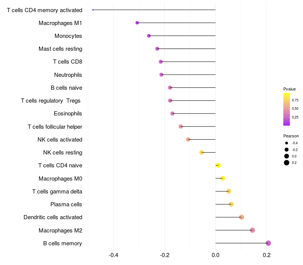The height and width of the screenshot is (265, 303).
Task: Click the "Pvalue" legend title
Action: pos(289,89)
